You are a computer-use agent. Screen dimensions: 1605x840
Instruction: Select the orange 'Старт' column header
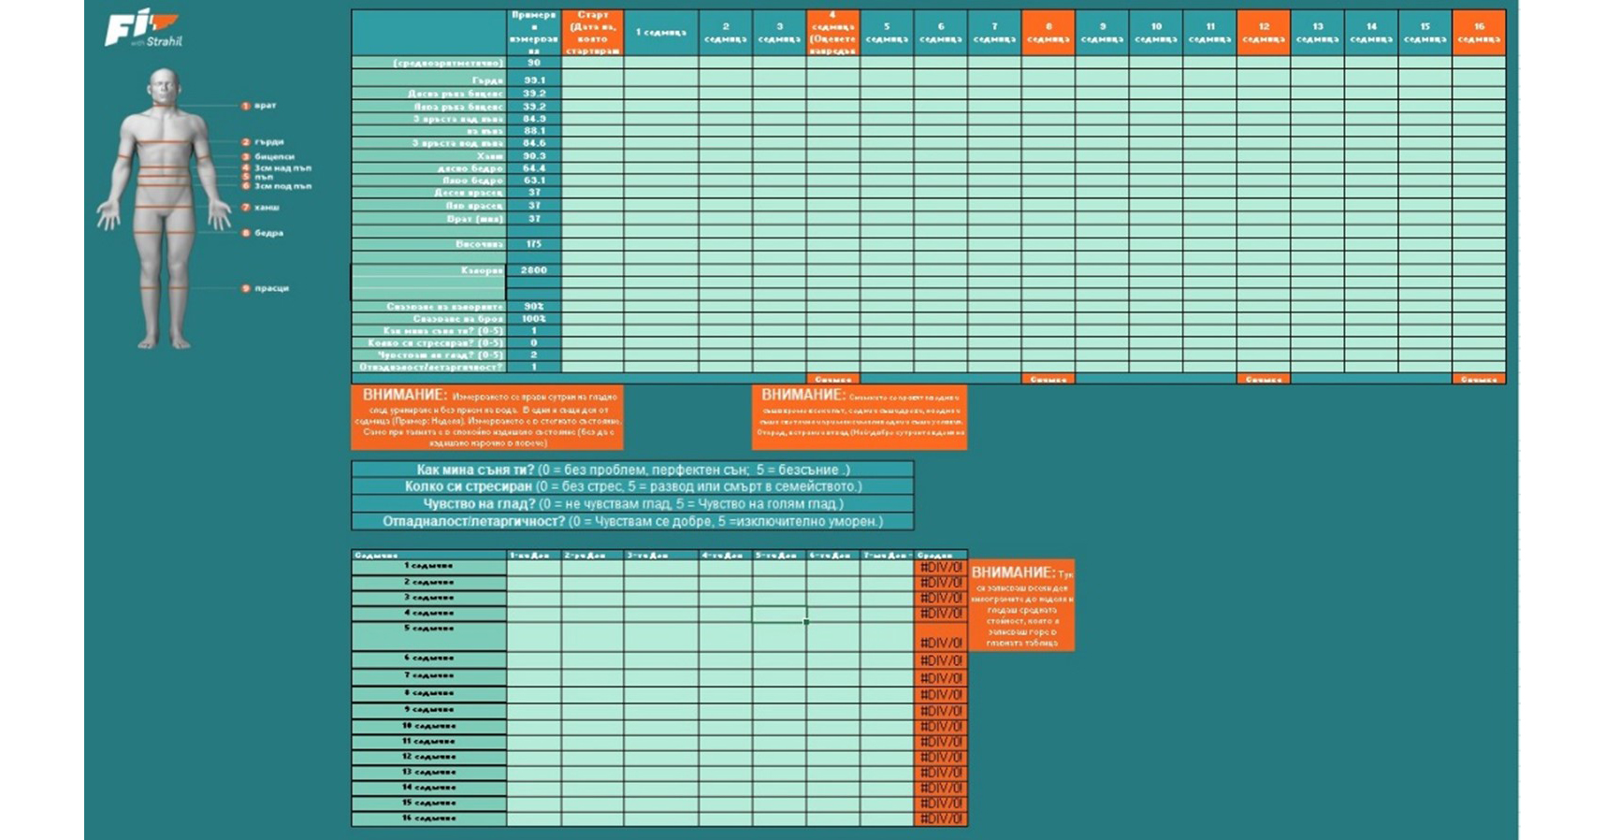point(593,33)
